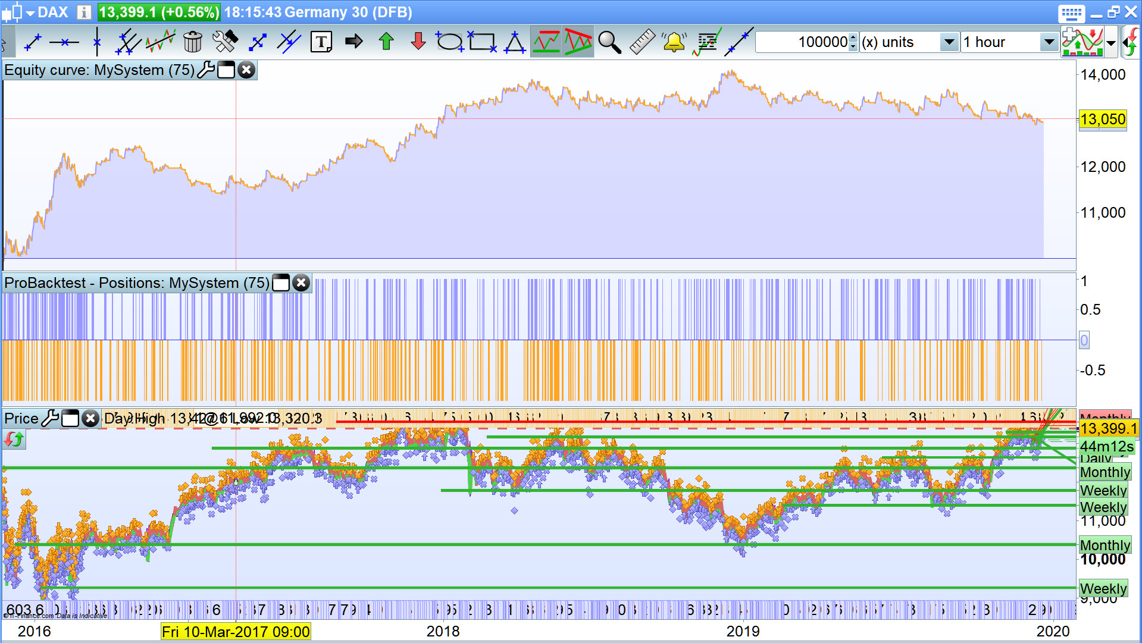Click the 13,399.1 current price axis label
The height and width of the screenshot is (643, 1142).
1107,428
